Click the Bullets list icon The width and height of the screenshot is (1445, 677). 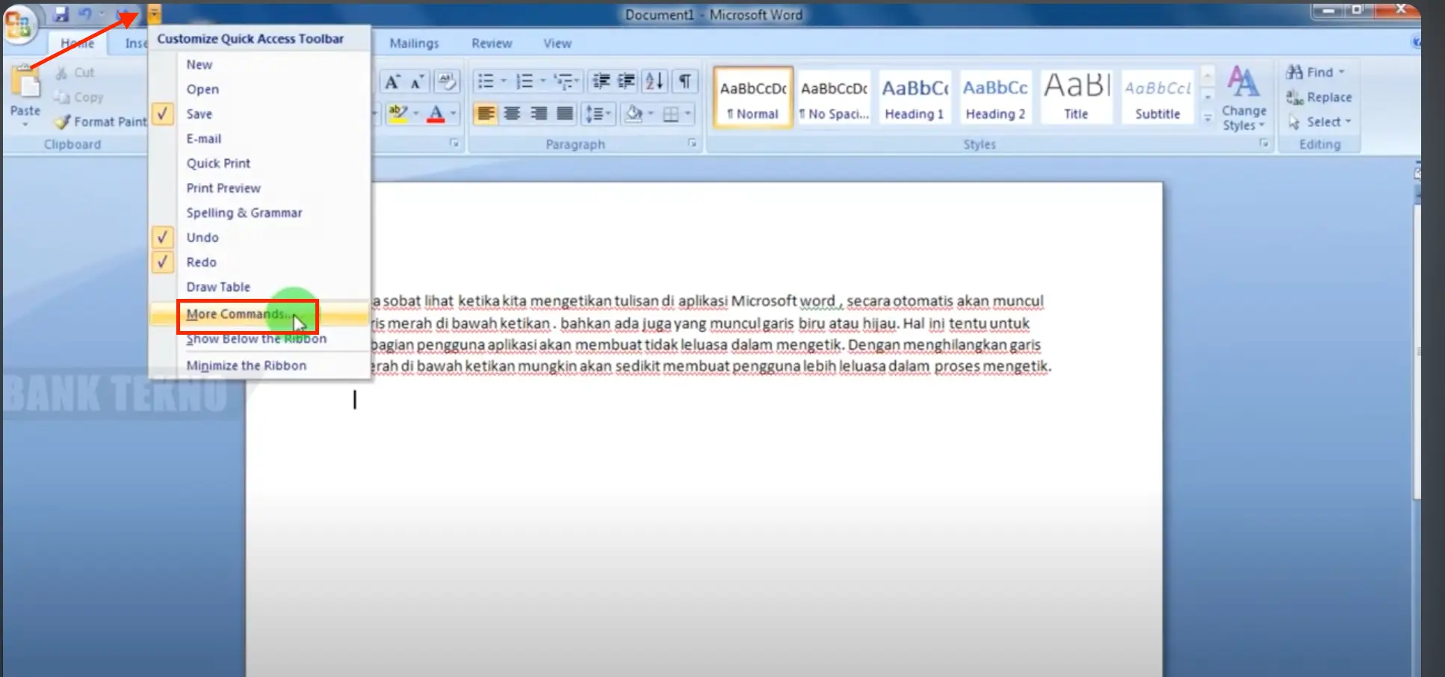point(486,81)
